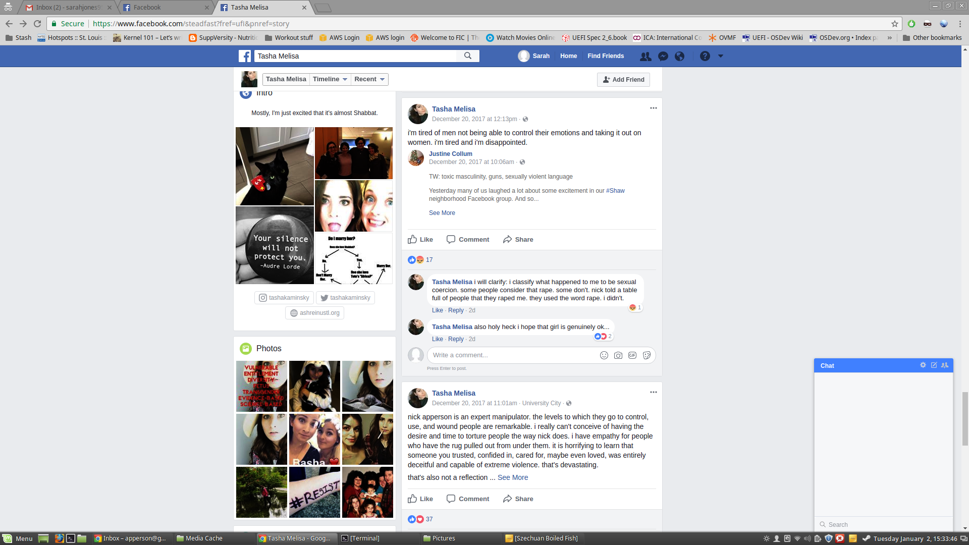Click the search magnifier button
Screen dimensions: 969x545
pyautogui.click(x=468, y=56)
